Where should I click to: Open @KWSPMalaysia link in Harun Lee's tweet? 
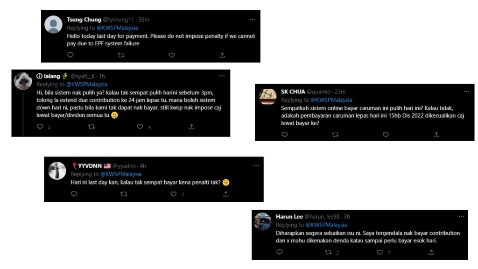pyautogui.click(x=326, y=225)
